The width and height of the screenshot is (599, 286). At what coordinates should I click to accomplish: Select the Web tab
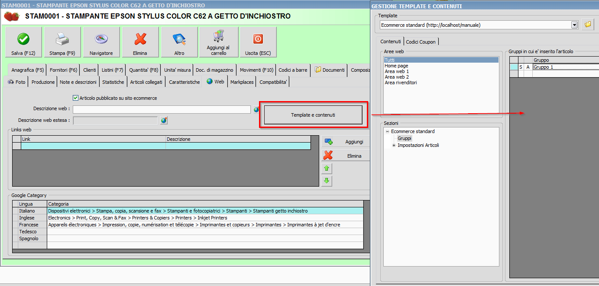tap(215, 81)
